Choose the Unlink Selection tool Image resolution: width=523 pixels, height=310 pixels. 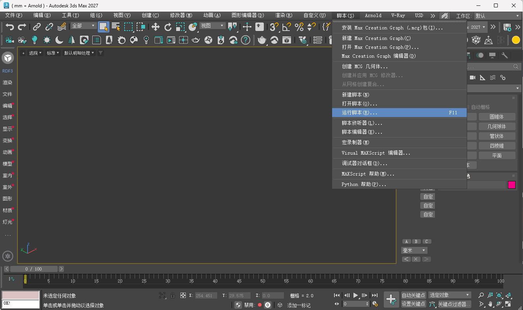point(49,27)
